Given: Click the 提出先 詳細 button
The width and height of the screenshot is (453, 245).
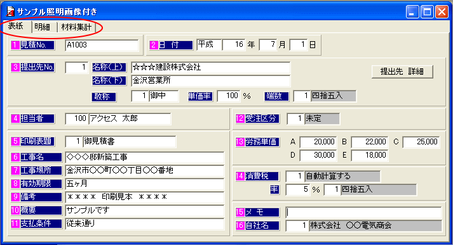Looking at the screenshot, I should click(x=402, y=72).
